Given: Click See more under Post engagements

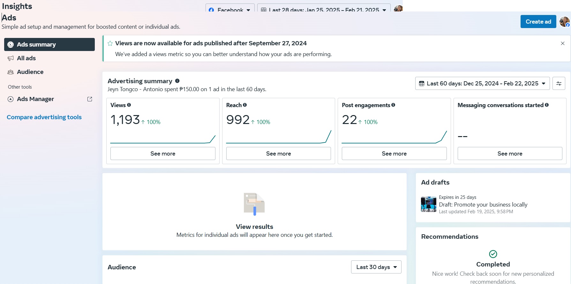Looking at the screenshot, I should pos(394,154).
